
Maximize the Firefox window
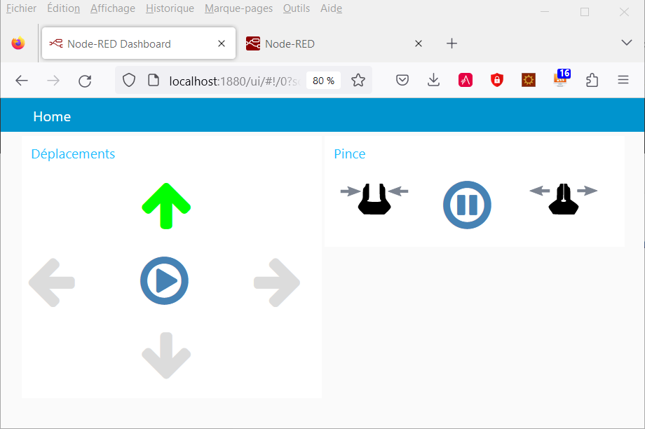[x=585, y=11]
